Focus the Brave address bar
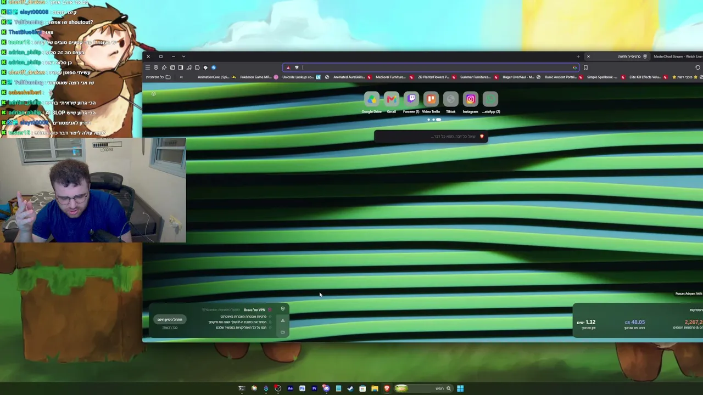 click(431, 67)
